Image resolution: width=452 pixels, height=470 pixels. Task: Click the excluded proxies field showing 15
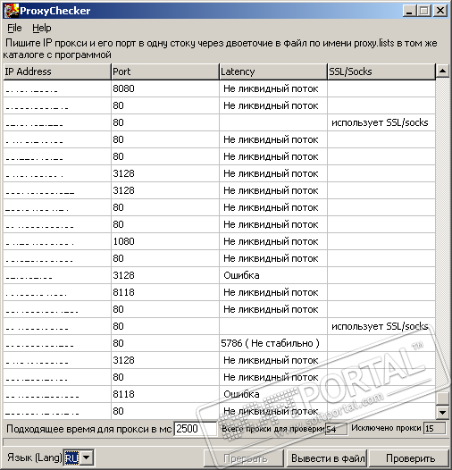coord(434,428)
